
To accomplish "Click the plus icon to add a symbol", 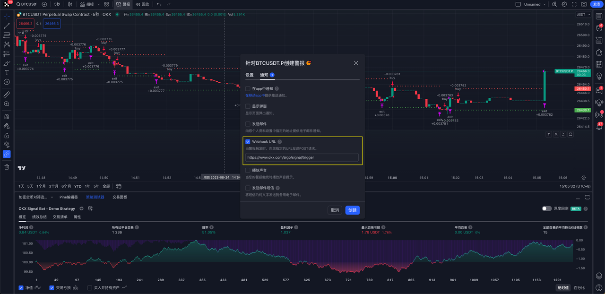I will 44,4.
